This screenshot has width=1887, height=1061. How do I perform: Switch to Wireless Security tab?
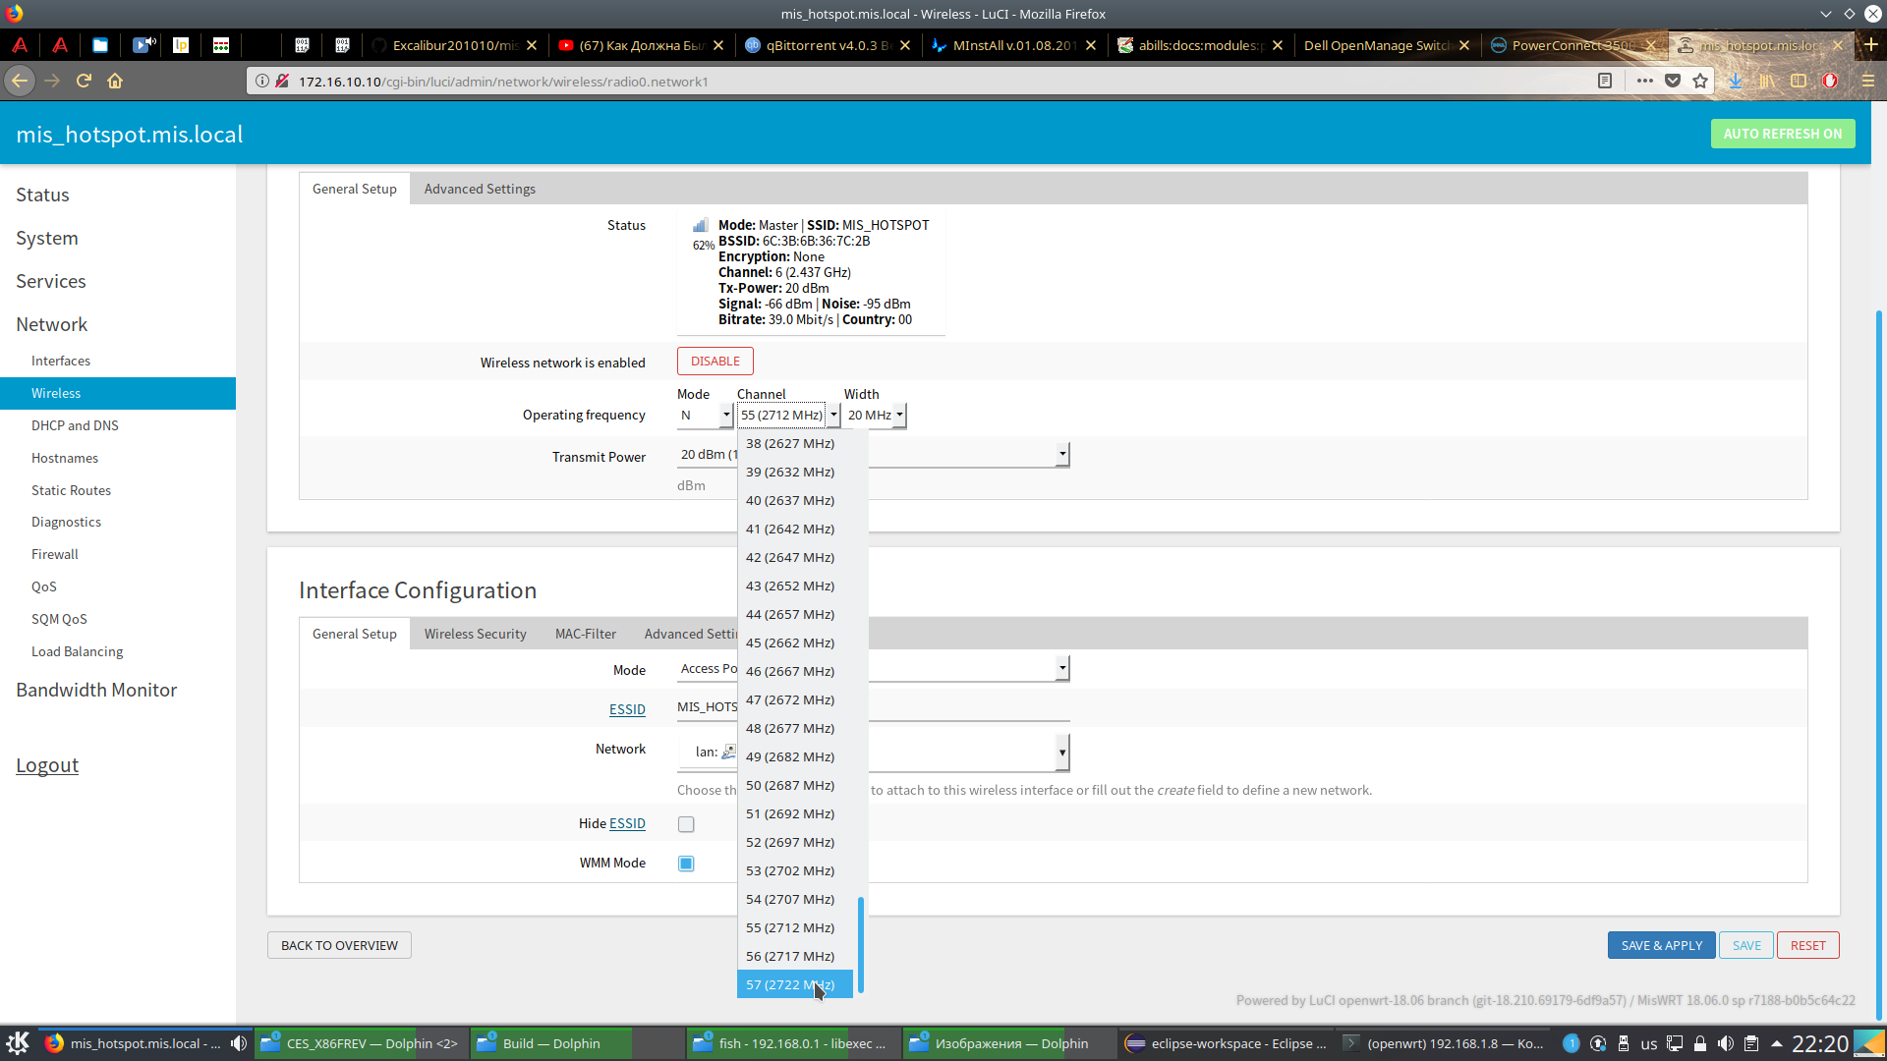[x=475, y=634]
